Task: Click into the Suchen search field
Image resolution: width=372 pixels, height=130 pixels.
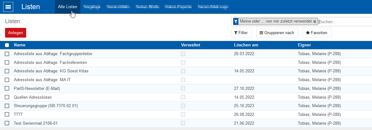Action: [x=343, y=22]
